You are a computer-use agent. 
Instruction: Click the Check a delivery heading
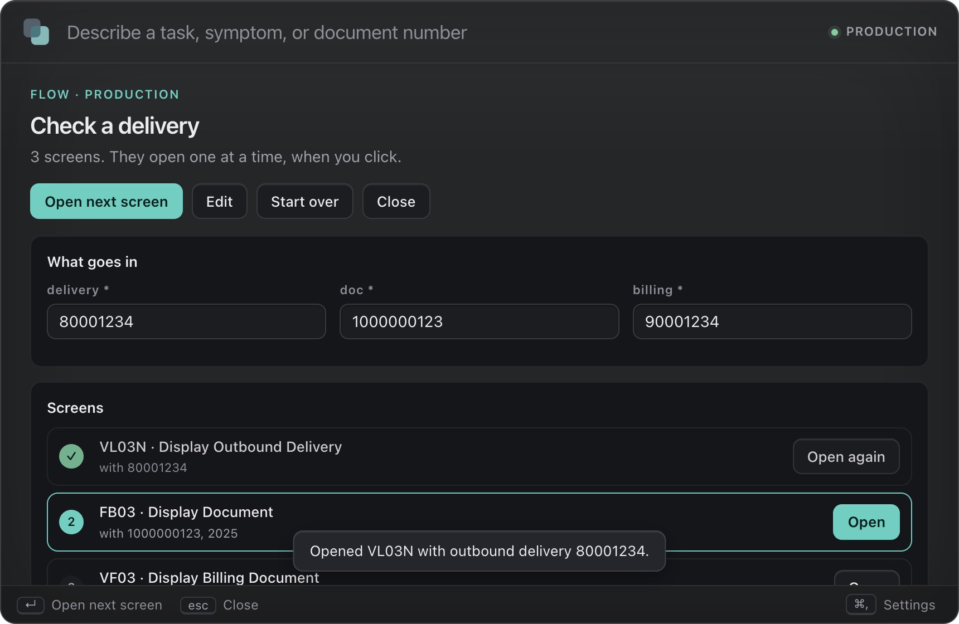click(115, 126)
